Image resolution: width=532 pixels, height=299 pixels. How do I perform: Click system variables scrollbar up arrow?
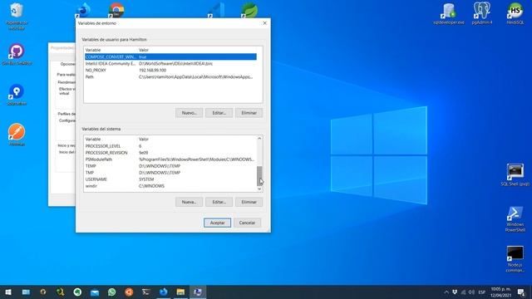click(x=259, y=139)
